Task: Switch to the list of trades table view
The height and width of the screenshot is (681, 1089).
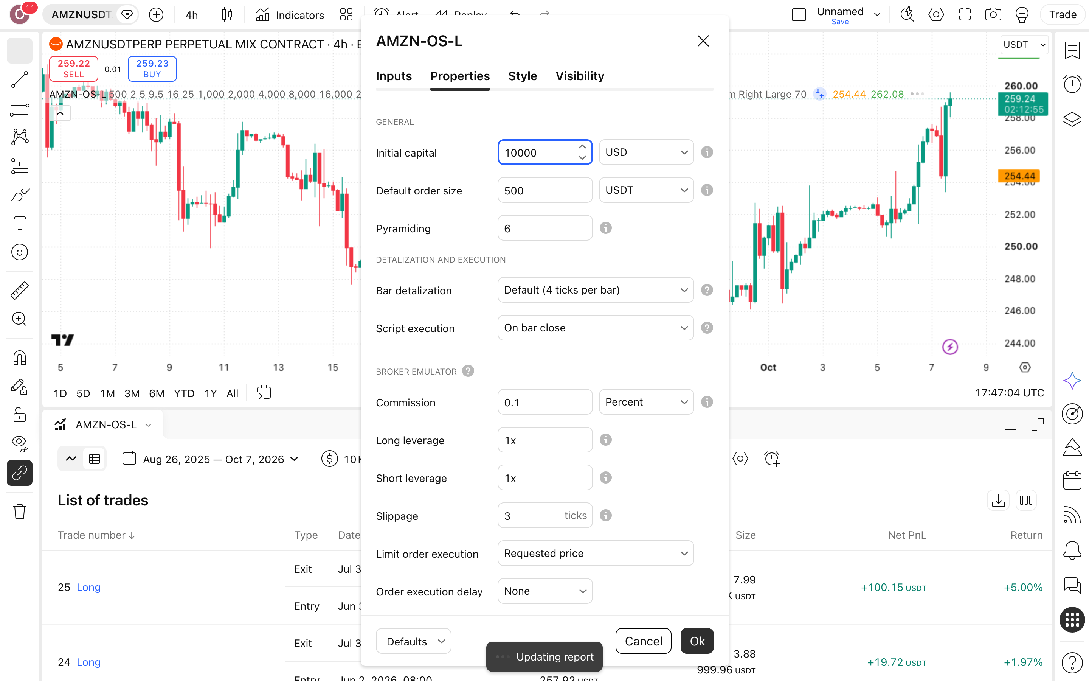Action: tap(95, 459)
